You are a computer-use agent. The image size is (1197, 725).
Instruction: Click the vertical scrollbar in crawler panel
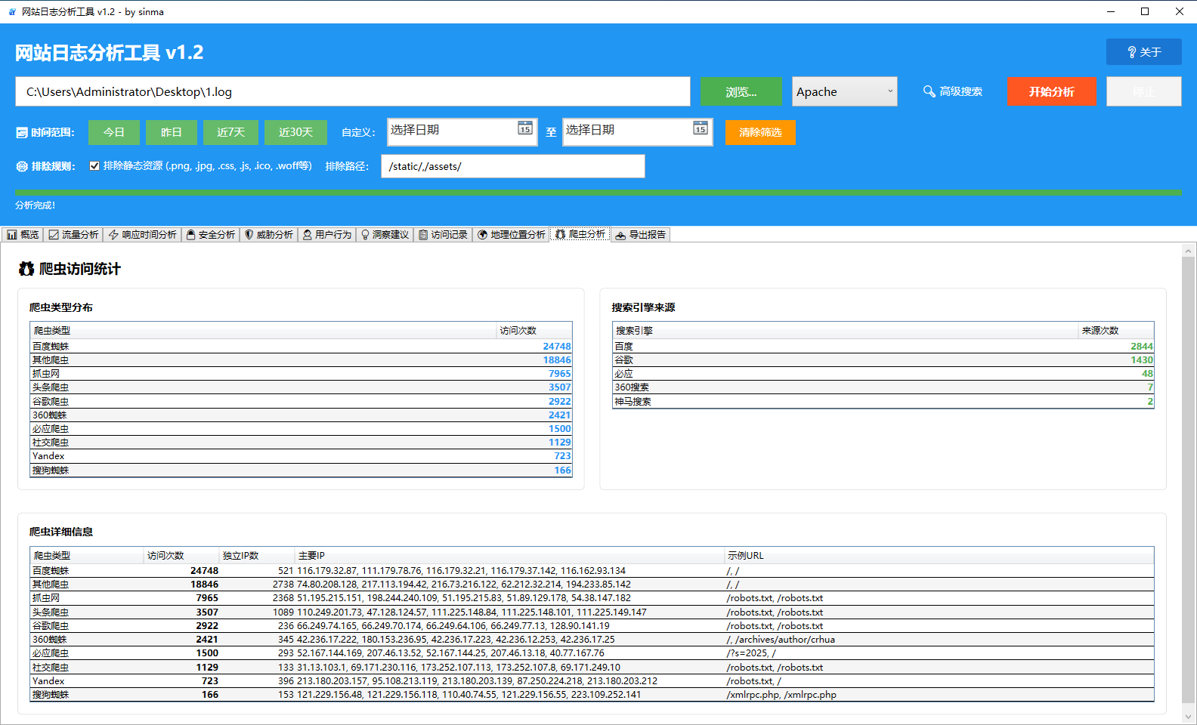click(x=1188, y=453)
